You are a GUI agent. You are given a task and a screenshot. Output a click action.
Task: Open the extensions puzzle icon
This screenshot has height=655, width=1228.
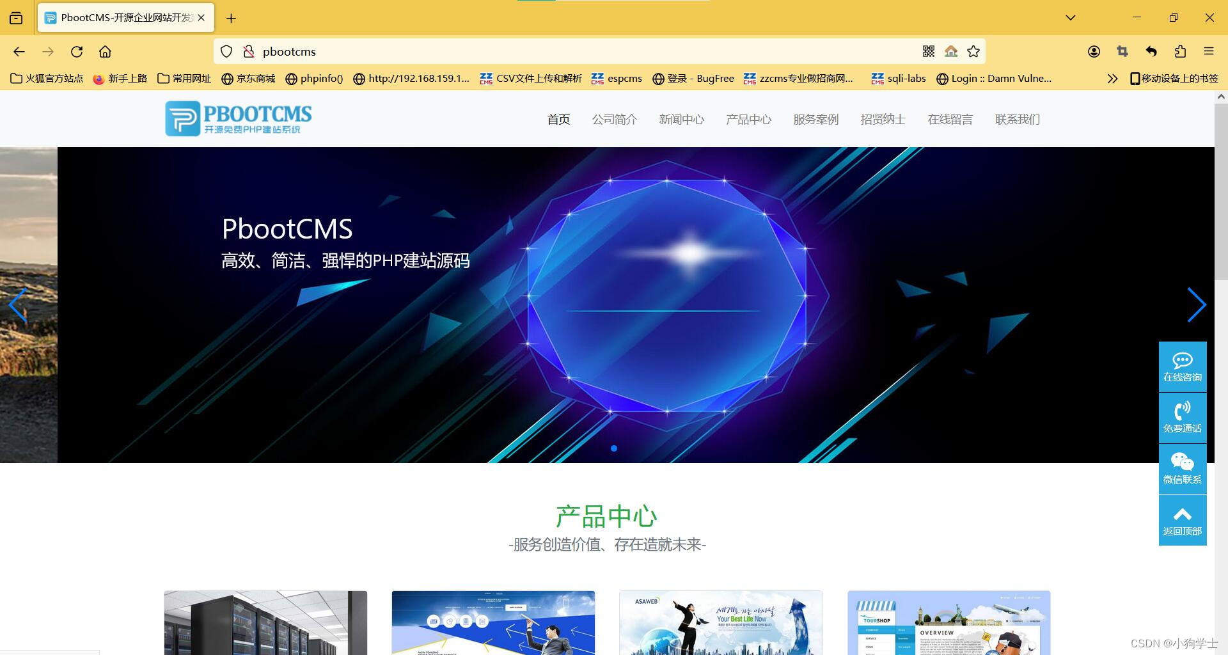pyautogui.click(x=1180, y=52)
